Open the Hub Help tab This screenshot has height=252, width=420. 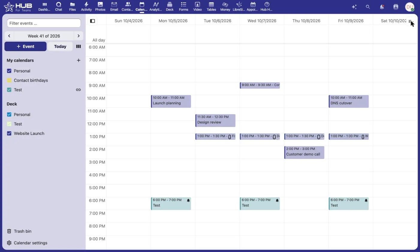tap(267, 7)
